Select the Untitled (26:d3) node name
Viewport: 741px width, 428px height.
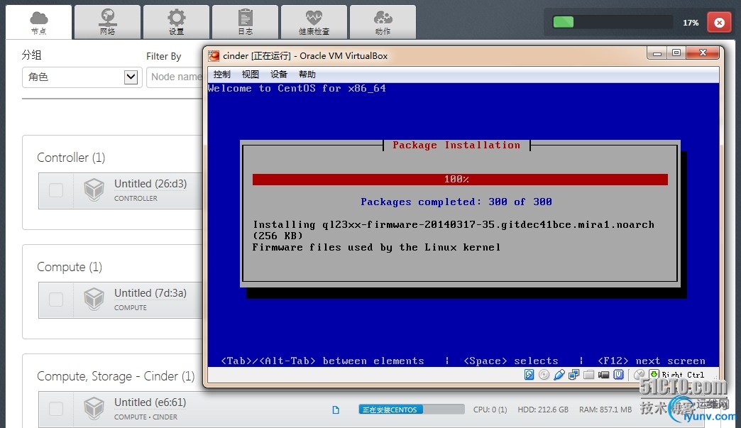[x=150, y=184]
